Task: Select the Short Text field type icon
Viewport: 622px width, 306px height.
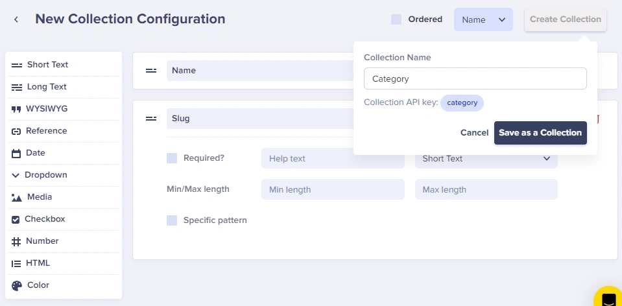Action: (17, 65)
